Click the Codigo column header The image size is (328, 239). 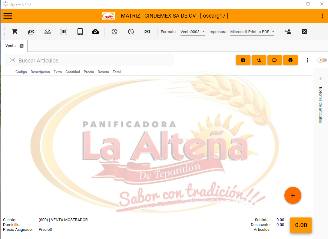[x=21, y=72]
